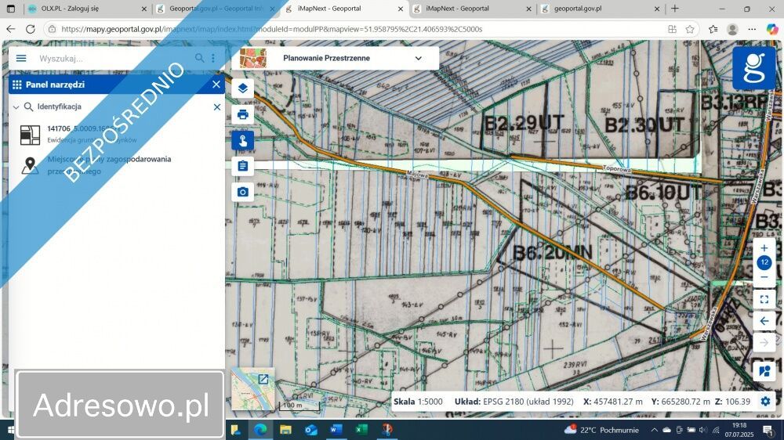
Task: Switch to Geoportal.gov.pl Geoportal tab
Action: pyautogui.click(x=215, y=9)
